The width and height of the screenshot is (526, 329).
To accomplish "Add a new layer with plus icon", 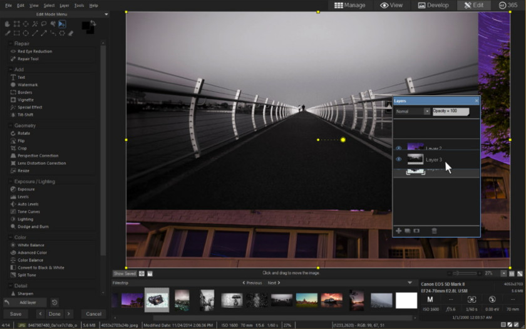I will [398, 231].
